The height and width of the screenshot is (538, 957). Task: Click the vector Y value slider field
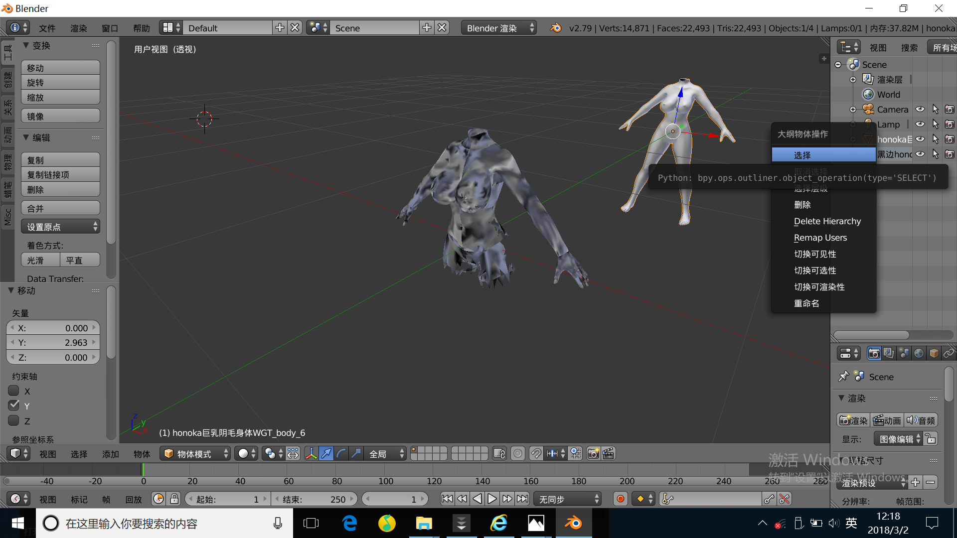point(53,343)
